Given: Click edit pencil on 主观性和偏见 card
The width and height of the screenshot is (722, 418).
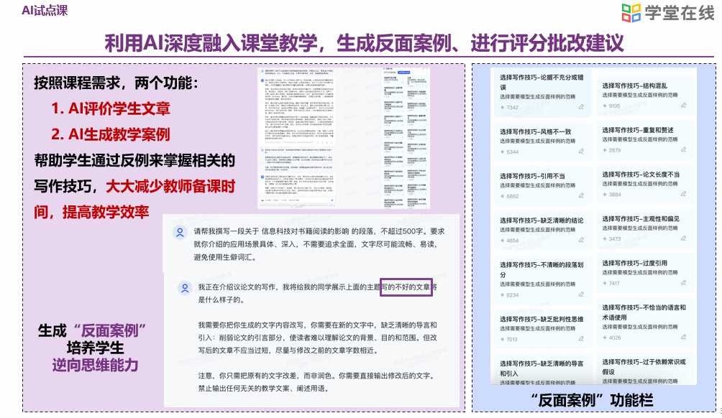Looking at the screenshot, I should 682,239.
